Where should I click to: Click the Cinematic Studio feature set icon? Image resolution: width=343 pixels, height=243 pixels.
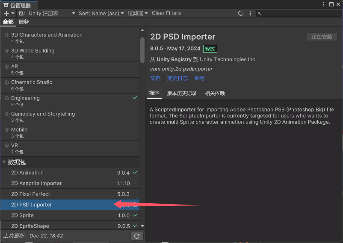(x=7, y=82)
